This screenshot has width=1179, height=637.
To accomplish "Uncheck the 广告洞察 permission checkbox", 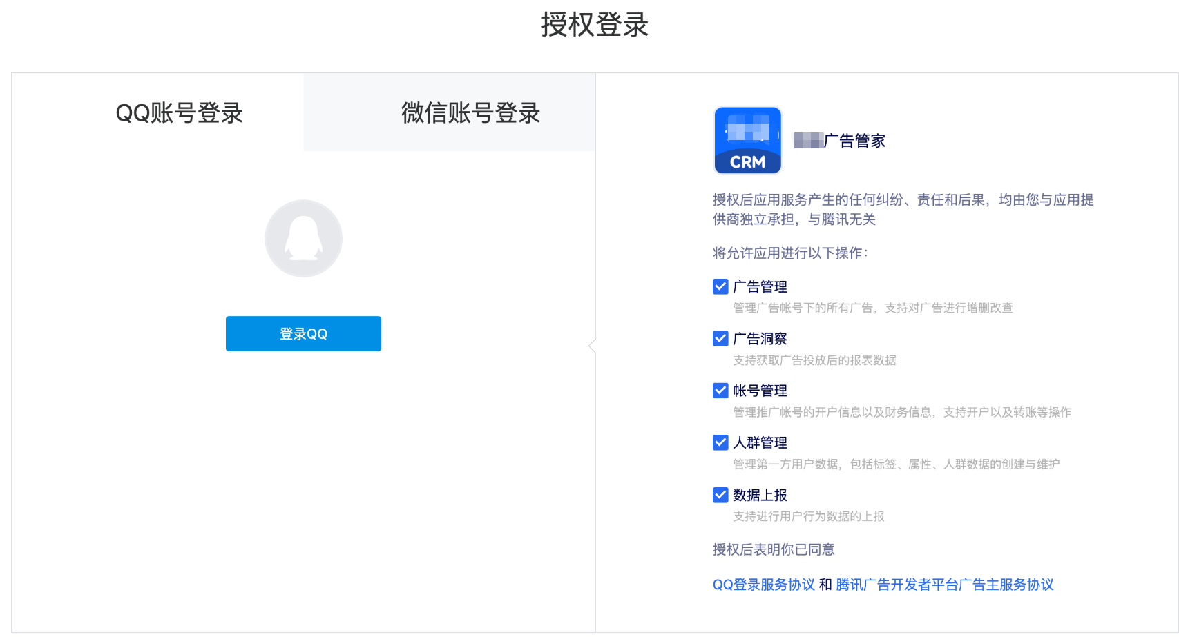I will (720, 338).
